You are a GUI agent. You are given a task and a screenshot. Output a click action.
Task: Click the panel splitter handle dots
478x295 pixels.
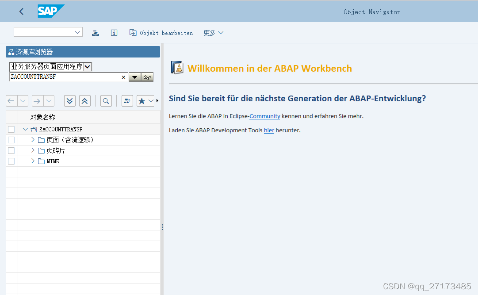[x=162, y=226]
